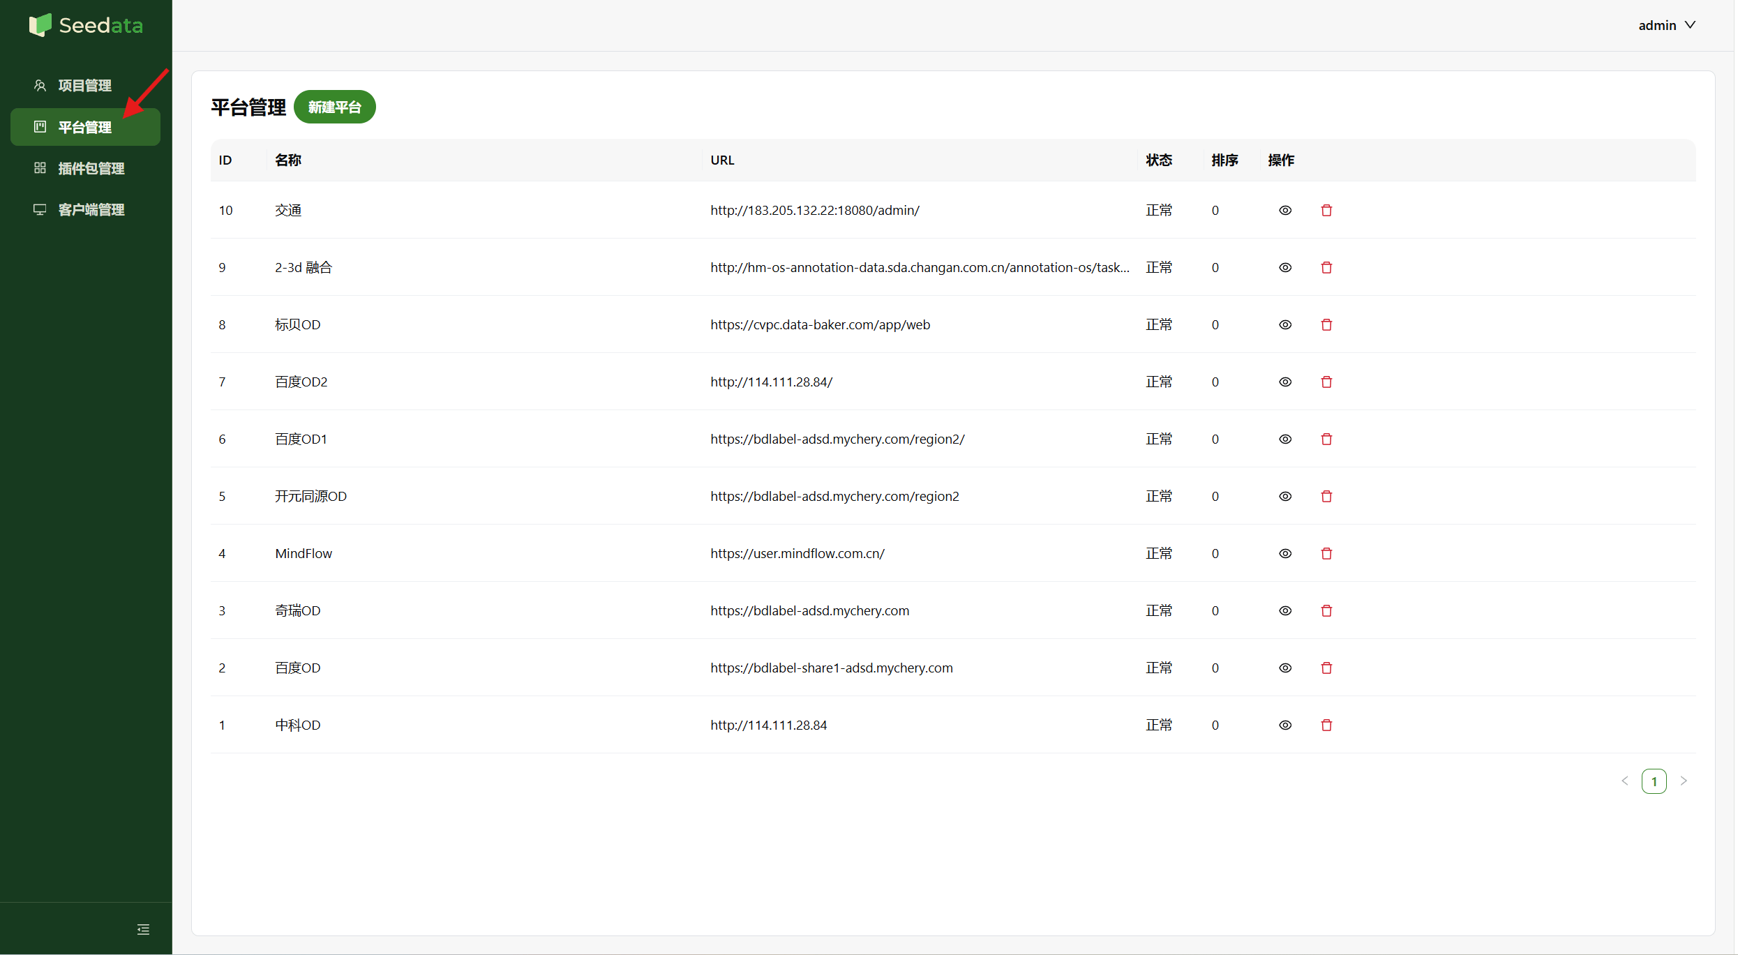Click URL https://bdlabel-adsd.mychery.com/region2/ of 百度OD1

(x=837, y=439)
